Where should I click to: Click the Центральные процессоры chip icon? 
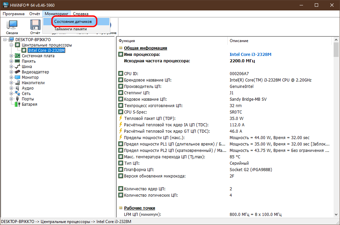pos(17,45)
